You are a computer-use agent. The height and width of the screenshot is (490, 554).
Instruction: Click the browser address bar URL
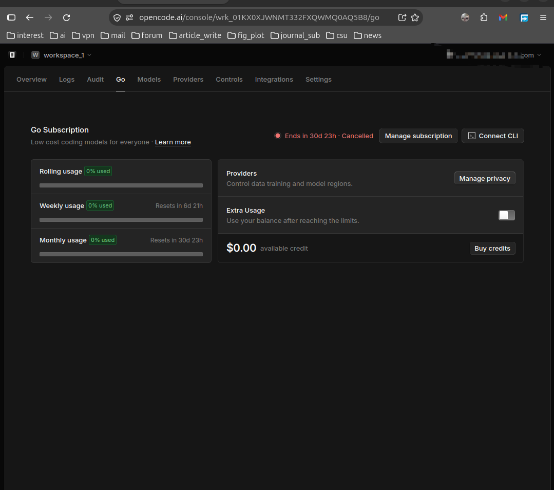click(259, 17)
